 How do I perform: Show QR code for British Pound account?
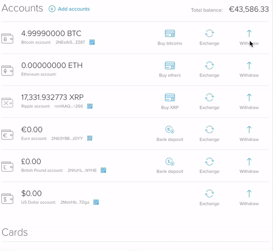point(103,170)
